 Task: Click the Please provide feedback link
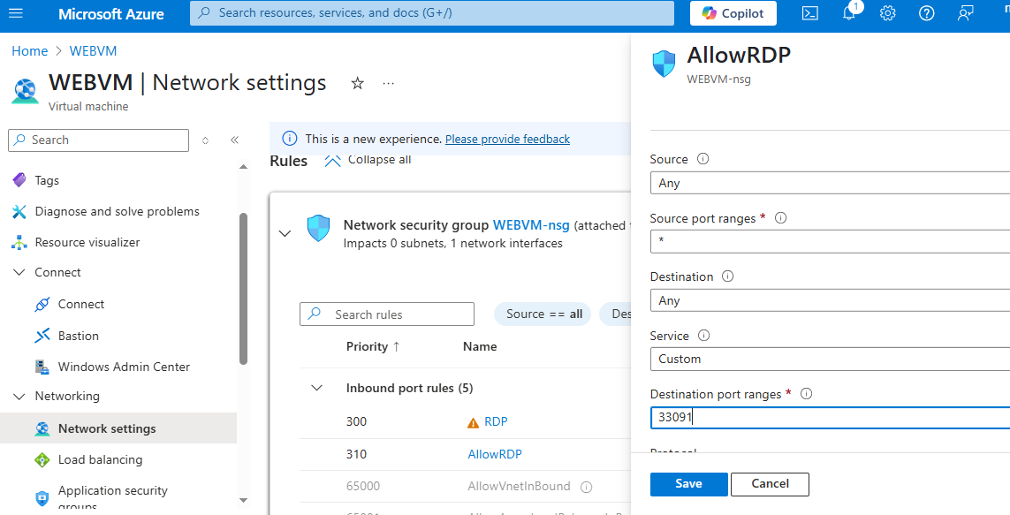coord(507,139)
